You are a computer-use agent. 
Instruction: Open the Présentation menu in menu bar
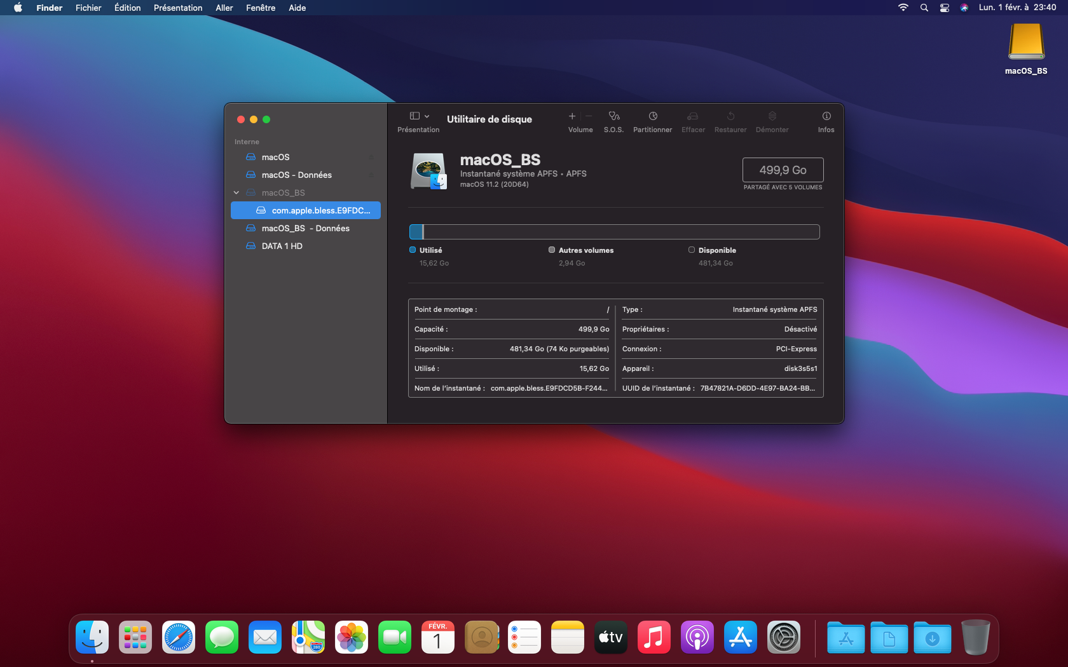point(178,8)
